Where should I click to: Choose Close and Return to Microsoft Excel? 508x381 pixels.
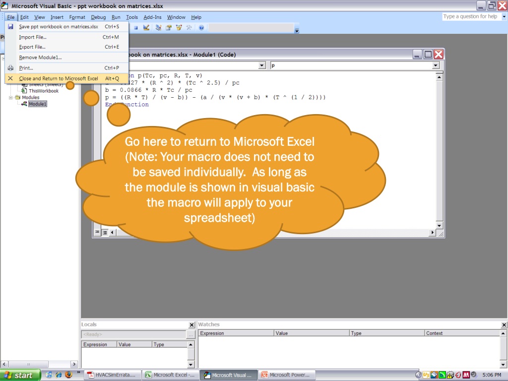pyautogui.click(x=67, y=78)
